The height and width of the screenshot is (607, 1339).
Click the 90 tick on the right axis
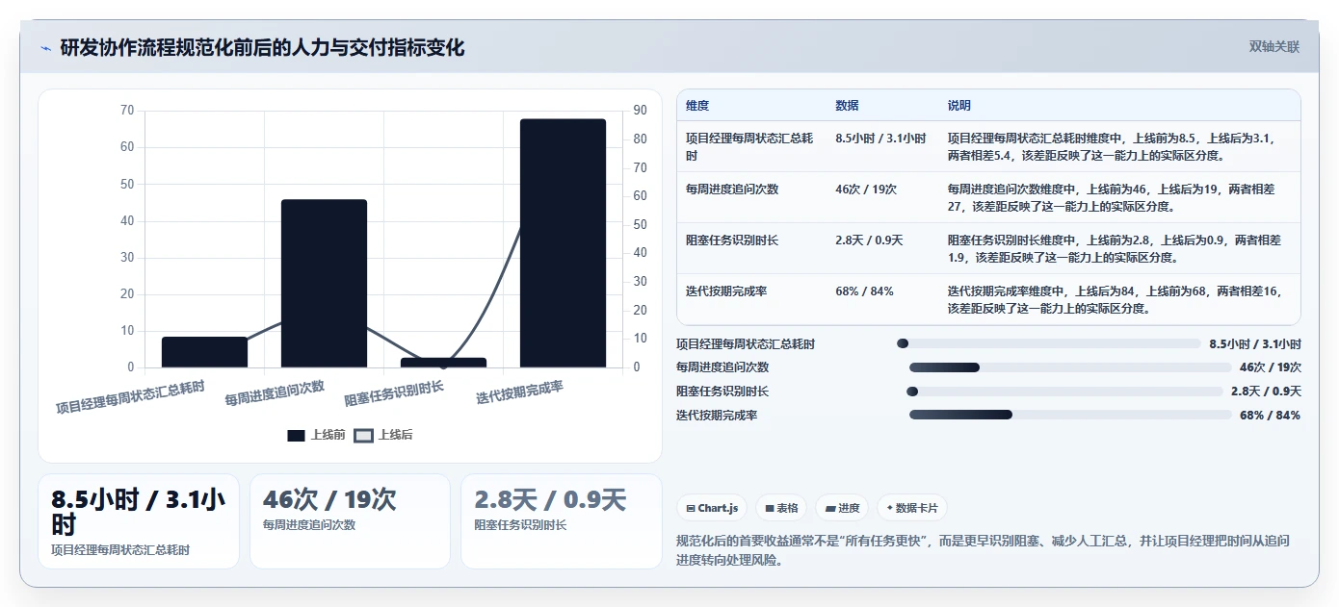[x=639, y=111]
